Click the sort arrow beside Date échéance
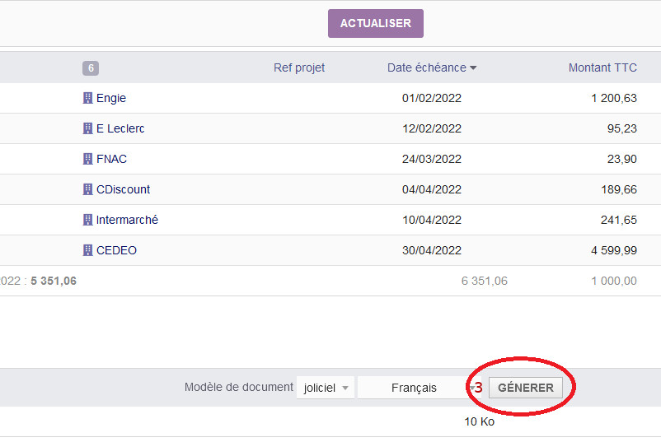Image resolution: width=661 pixels, height=442 pixels. click(473, 67)
